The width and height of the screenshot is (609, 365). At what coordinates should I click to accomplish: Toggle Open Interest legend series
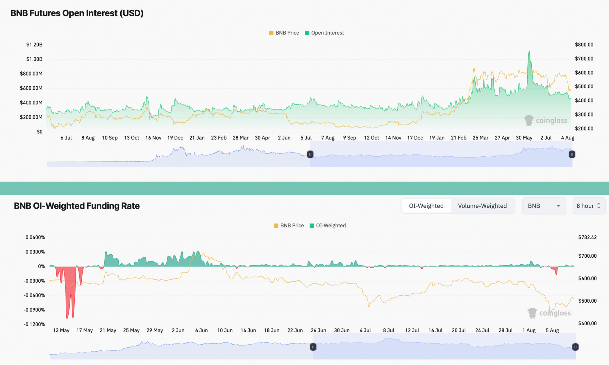point(324,33)
